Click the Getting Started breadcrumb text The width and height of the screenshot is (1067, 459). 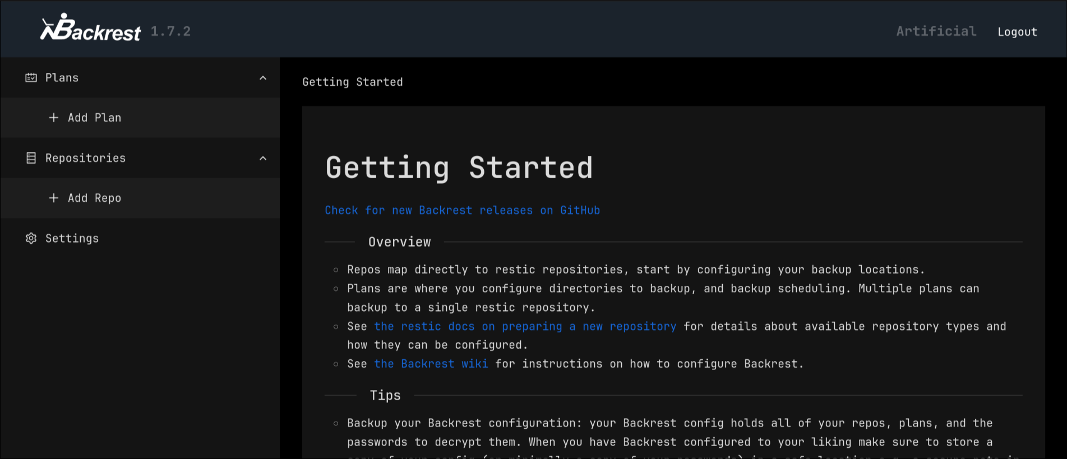click(353, 82)
